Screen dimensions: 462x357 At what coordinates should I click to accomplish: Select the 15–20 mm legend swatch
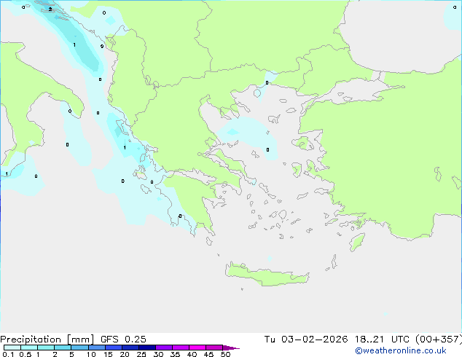coord(114,348)
